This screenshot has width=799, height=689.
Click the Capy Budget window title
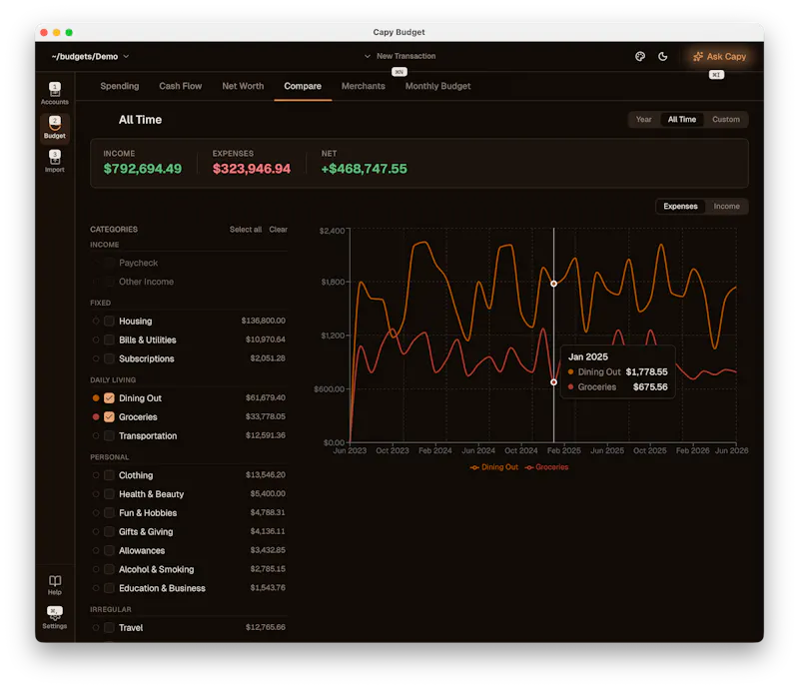pos(399,32)
